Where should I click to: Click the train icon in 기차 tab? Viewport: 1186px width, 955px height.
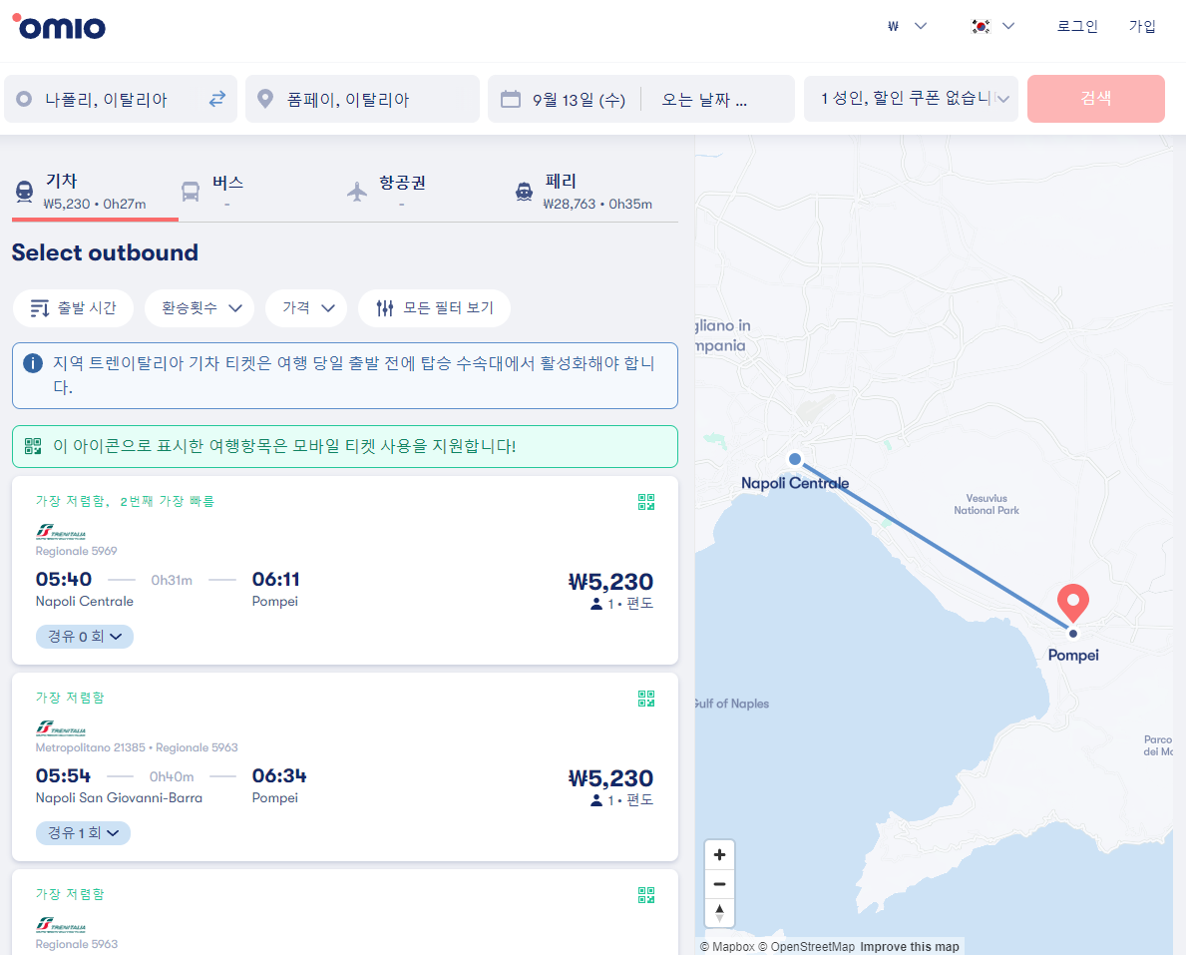click(24, 192)
